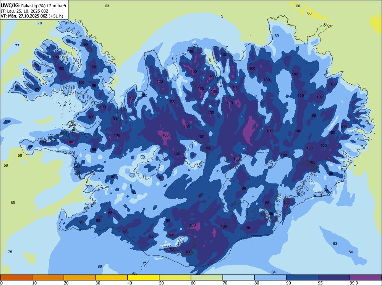Click the '63' humidity value at top
Screen dimensions: 382x286
(107, 6)
